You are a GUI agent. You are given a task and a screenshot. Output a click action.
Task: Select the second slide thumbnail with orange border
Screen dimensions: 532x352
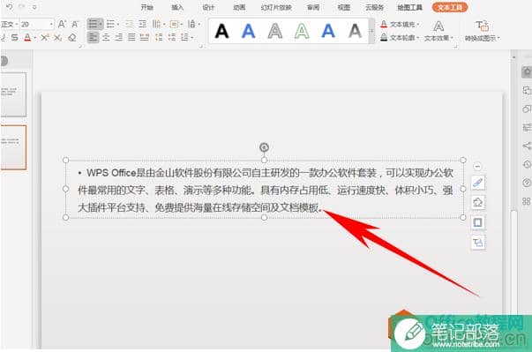pyautogui.click(x=13, y=147)
